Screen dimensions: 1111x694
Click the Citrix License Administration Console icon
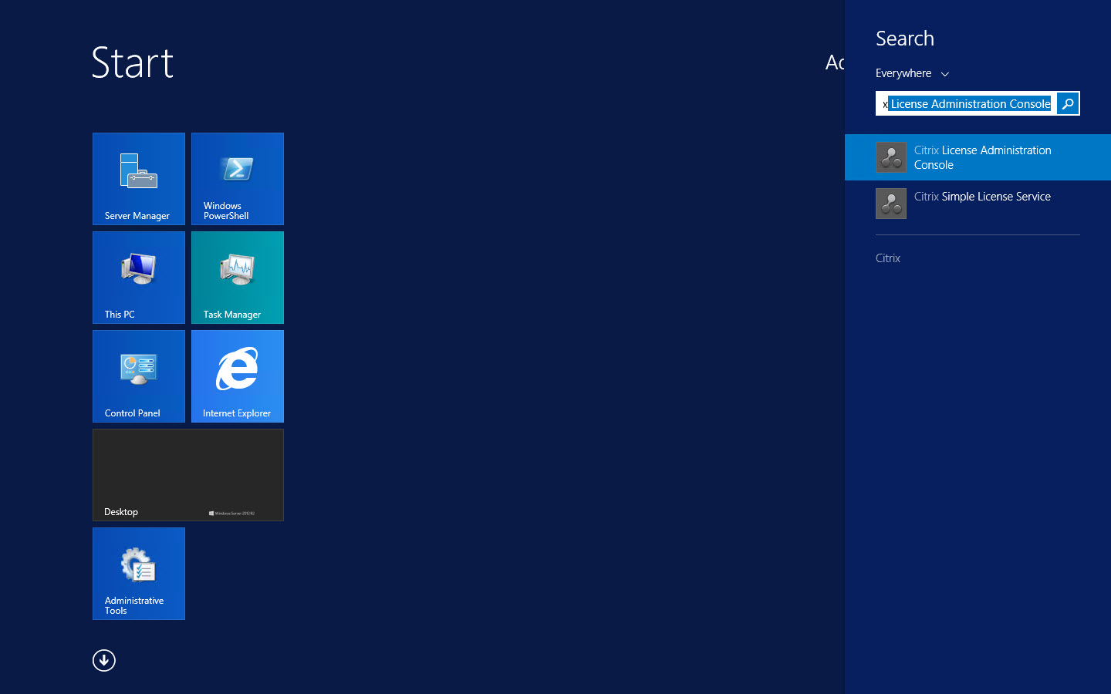click(x=891, y=157)
